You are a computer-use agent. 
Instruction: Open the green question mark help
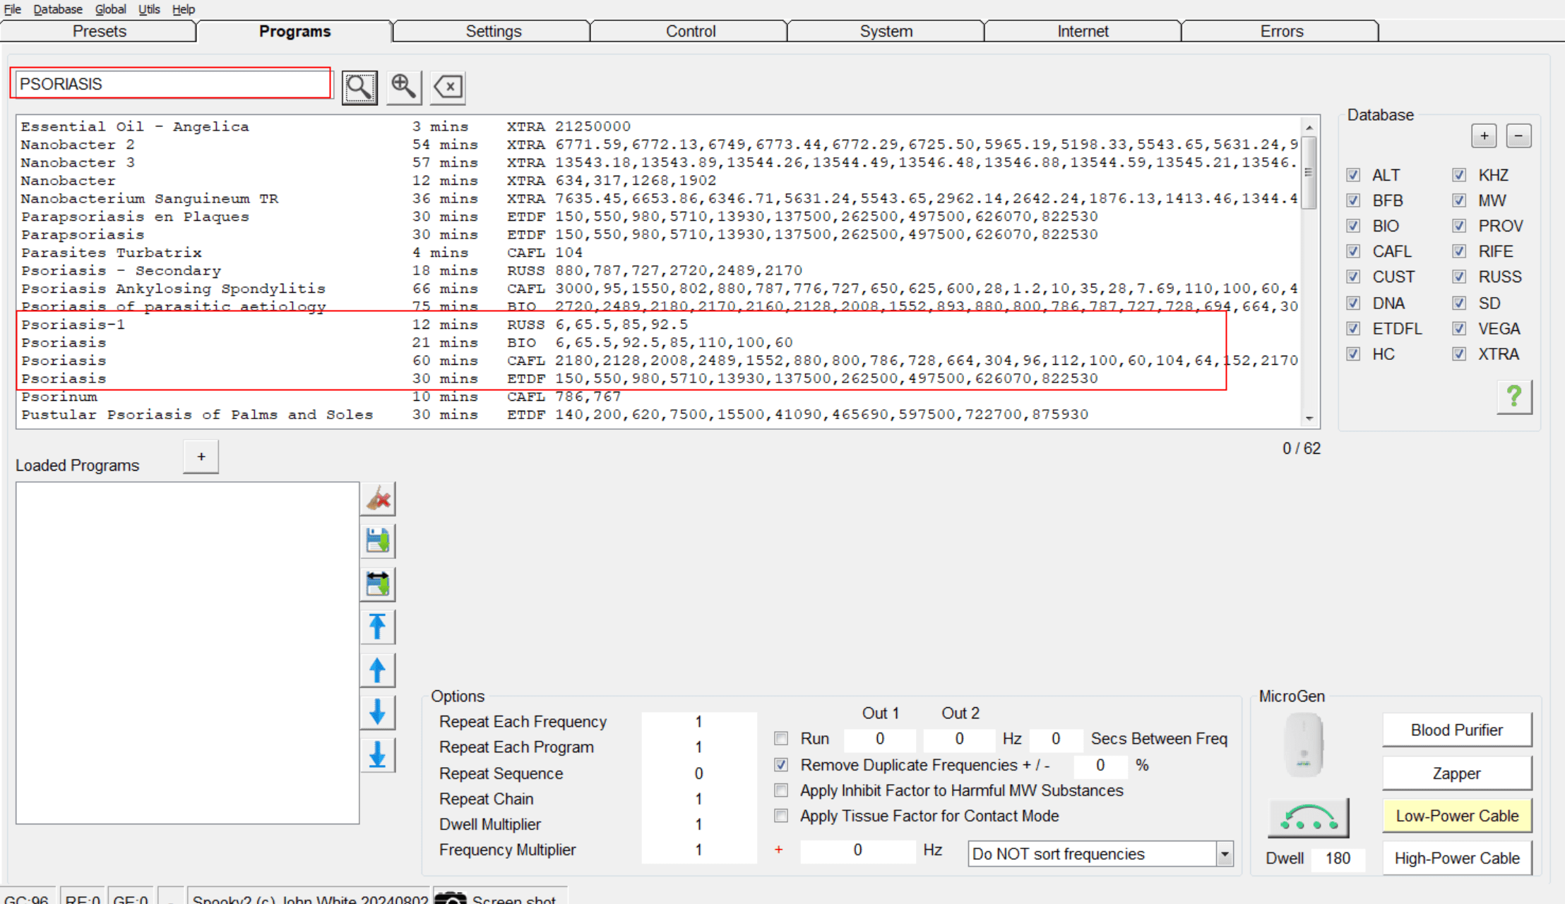click(x=1514, y=397)
